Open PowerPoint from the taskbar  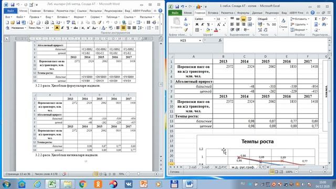point(143,184)
